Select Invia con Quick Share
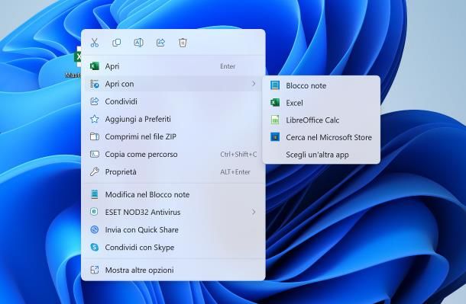 coord(173,229)
